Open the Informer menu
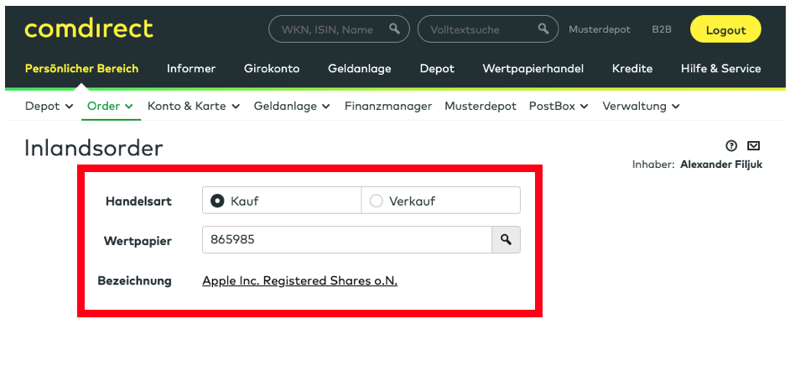Image resolution: width=795 pixels, height=366 pixels. [191, 69]
